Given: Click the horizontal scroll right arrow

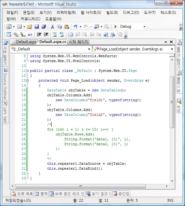Looking at the screenshot, I should (x=167, y=186).
